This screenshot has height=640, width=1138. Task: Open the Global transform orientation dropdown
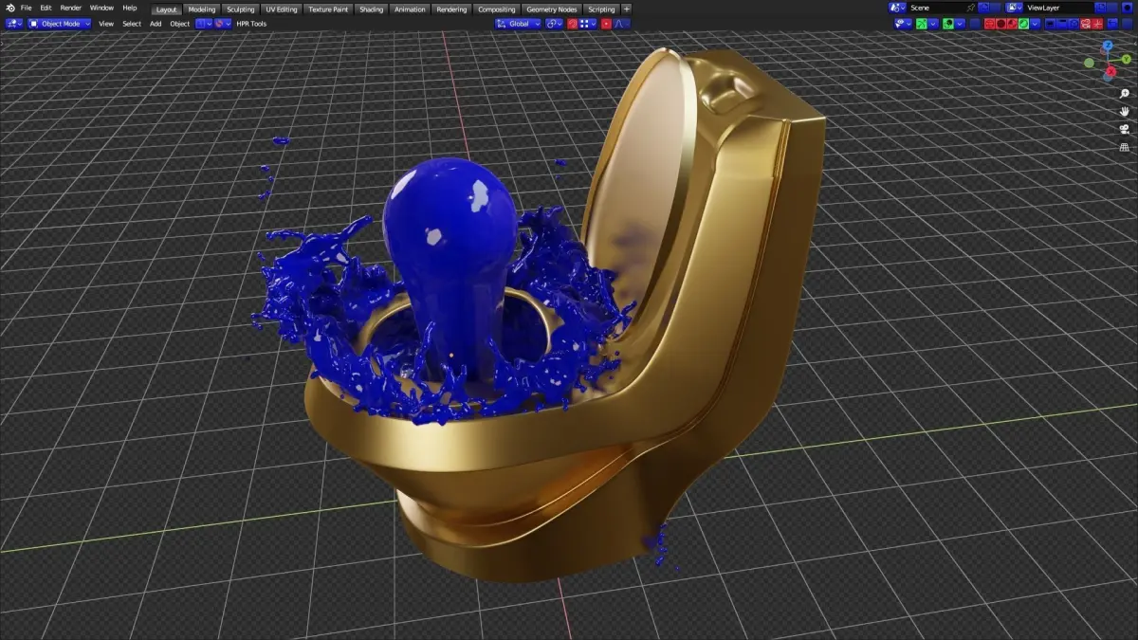point(518,24)
